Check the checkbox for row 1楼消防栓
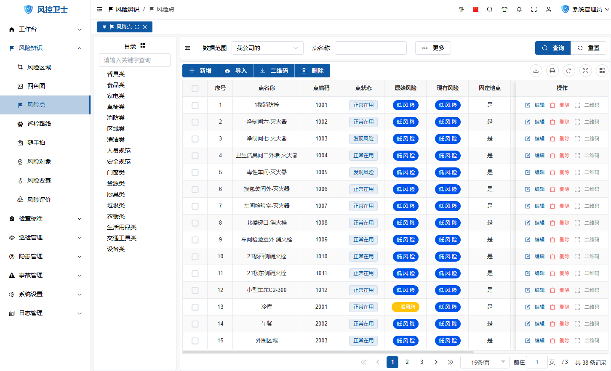611x371 pixels. coord(195,105)
